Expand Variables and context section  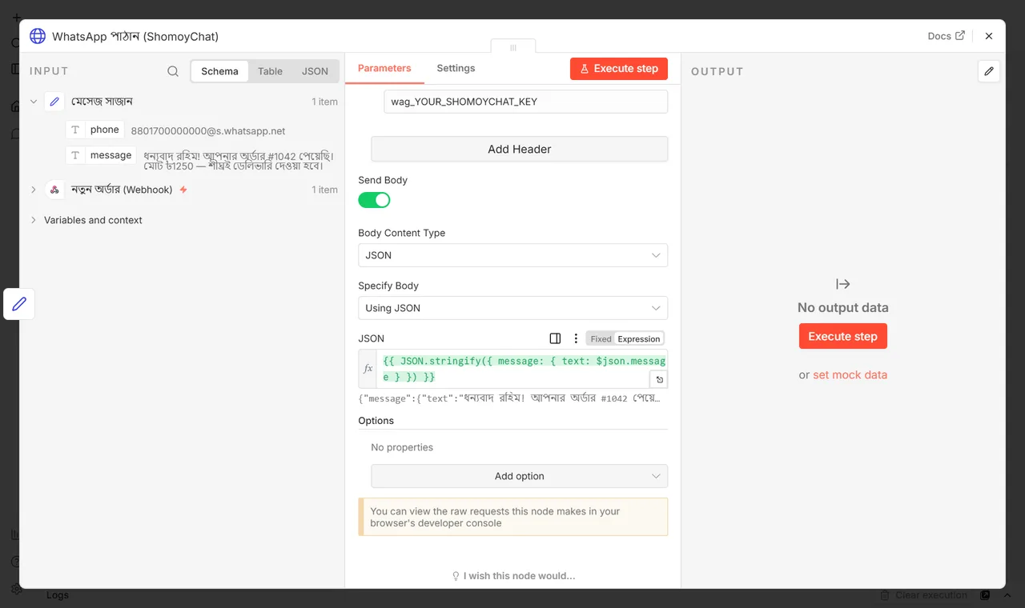(x=34, y=220)
